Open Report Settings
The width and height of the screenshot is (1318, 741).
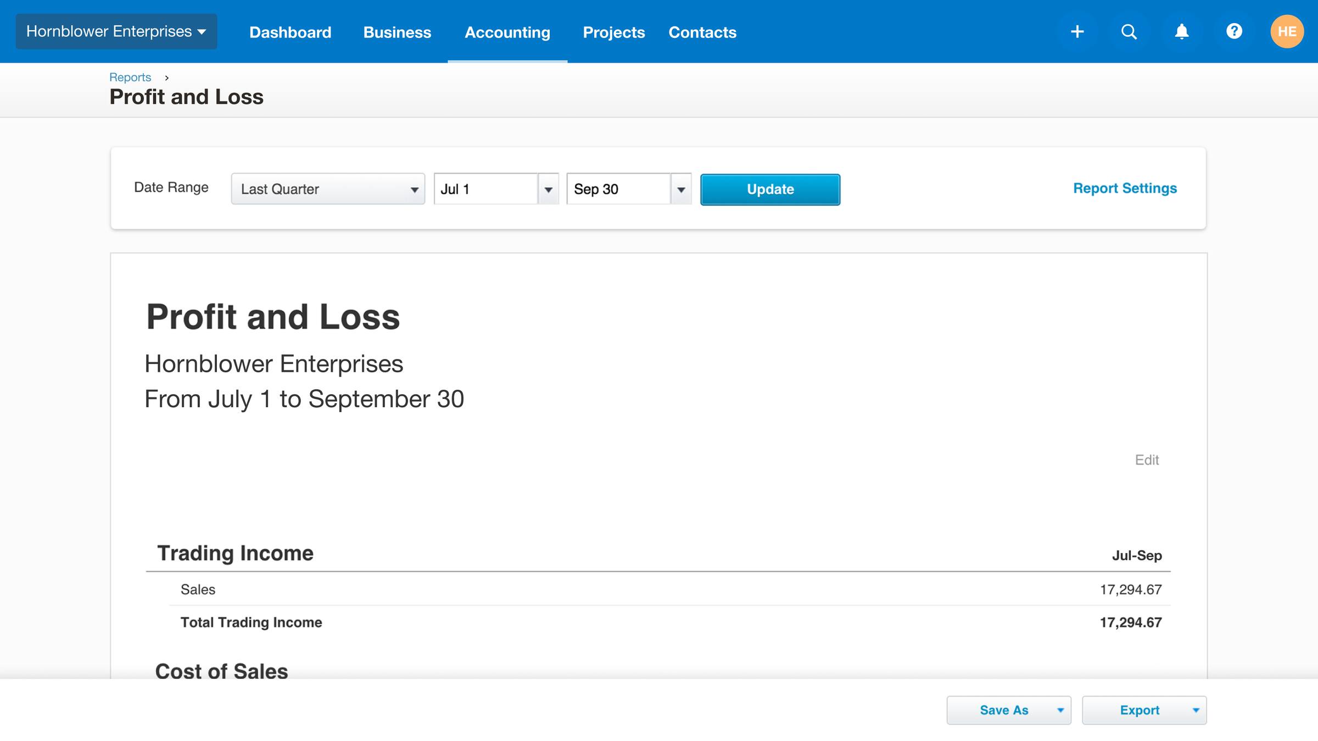1125,188
